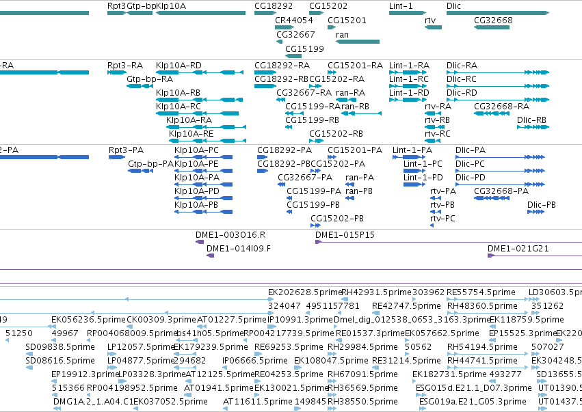Screen dimensions: 582x412
Task: Select clone DME1-003O16.R
Action: pyautogui.click(x=200, y=242)
